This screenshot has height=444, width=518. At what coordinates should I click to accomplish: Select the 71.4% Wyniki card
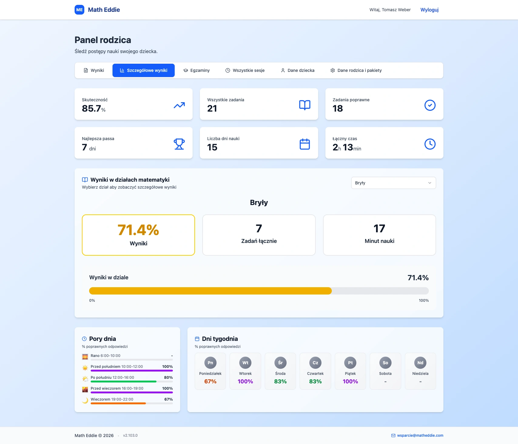138,235
